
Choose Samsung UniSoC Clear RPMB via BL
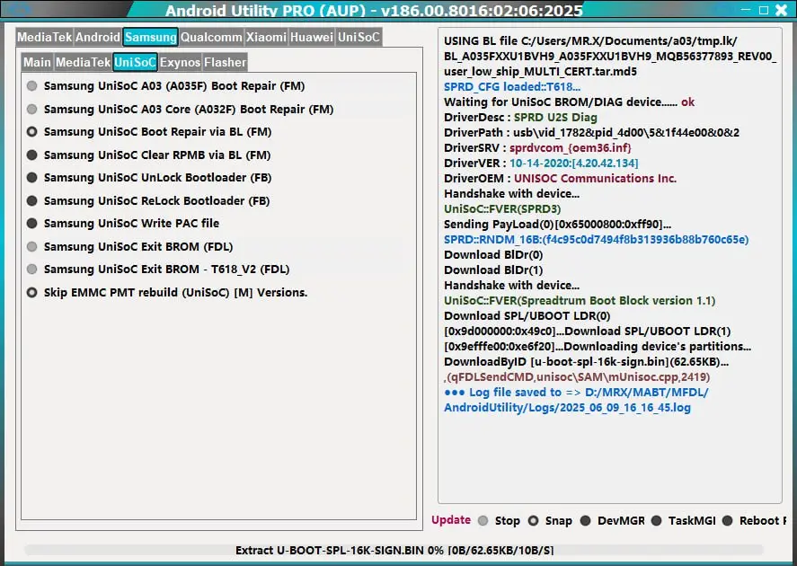pos(148,155)
